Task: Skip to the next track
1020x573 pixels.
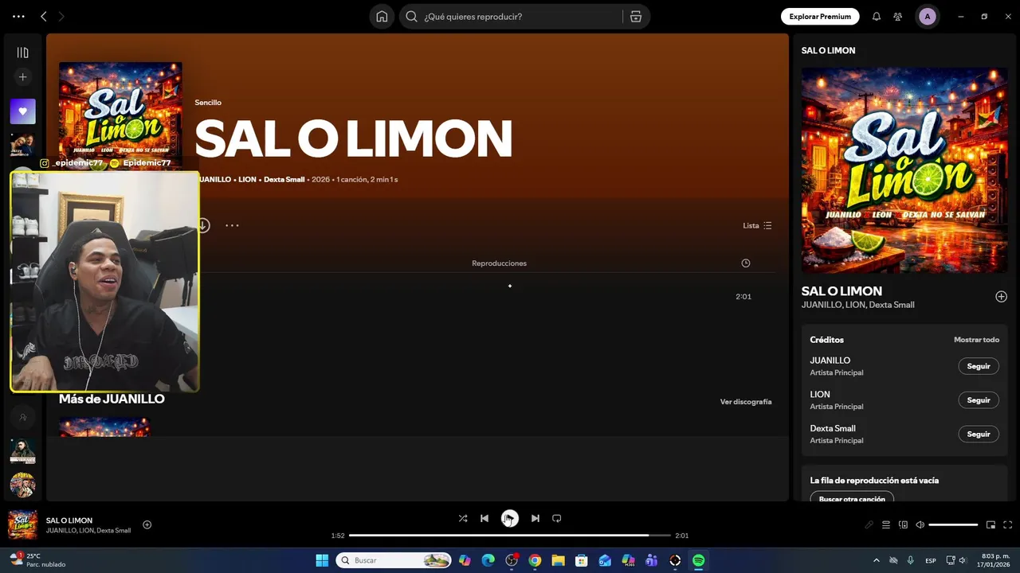Action: coord(535,518)
